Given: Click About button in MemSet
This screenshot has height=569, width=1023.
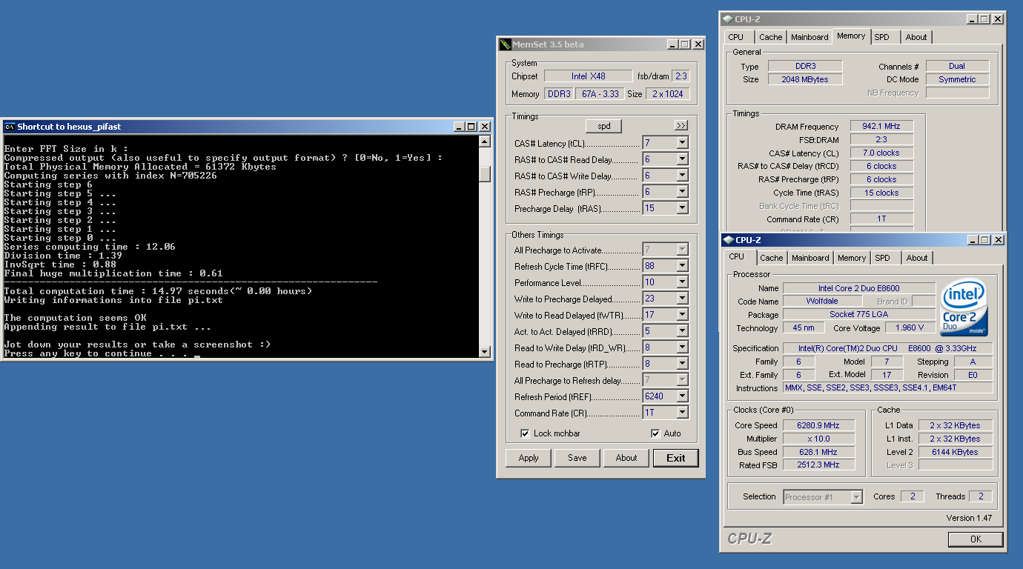Looking at the screenshot, I should [626, 458].
